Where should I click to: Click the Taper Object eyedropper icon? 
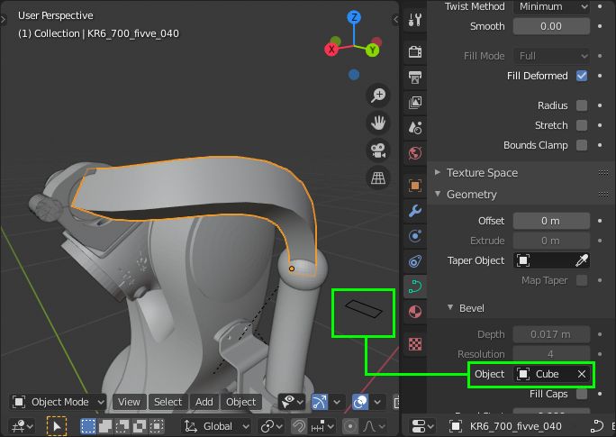pos(582,260)
